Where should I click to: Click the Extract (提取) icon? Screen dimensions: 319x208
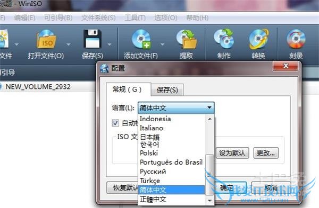pos(187,39)
